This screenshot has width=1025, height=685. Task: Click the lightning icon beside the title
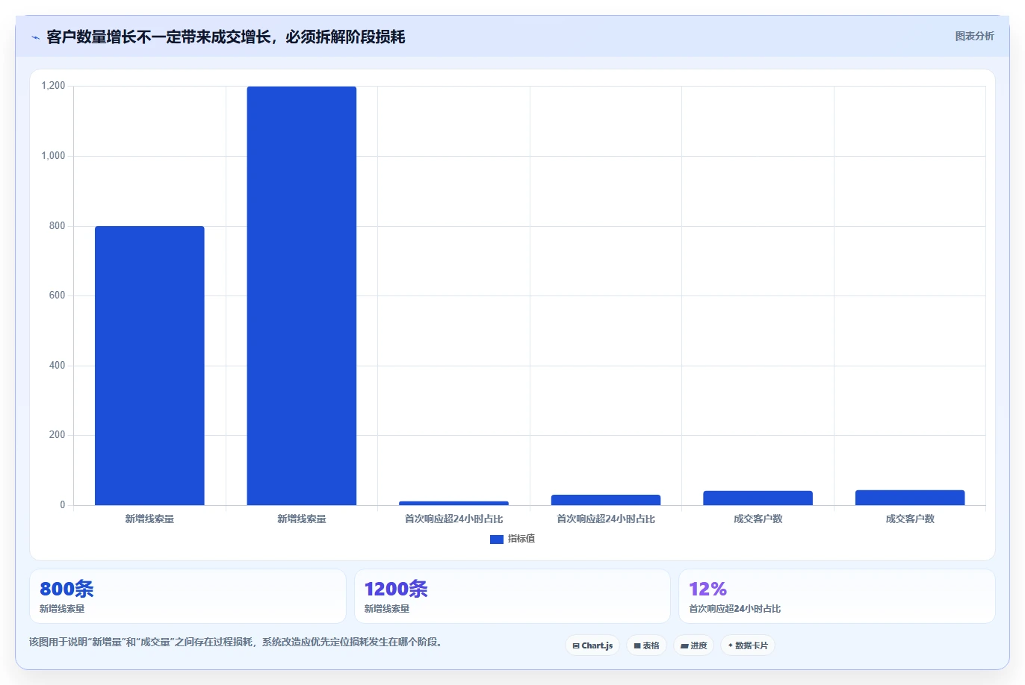35,37
